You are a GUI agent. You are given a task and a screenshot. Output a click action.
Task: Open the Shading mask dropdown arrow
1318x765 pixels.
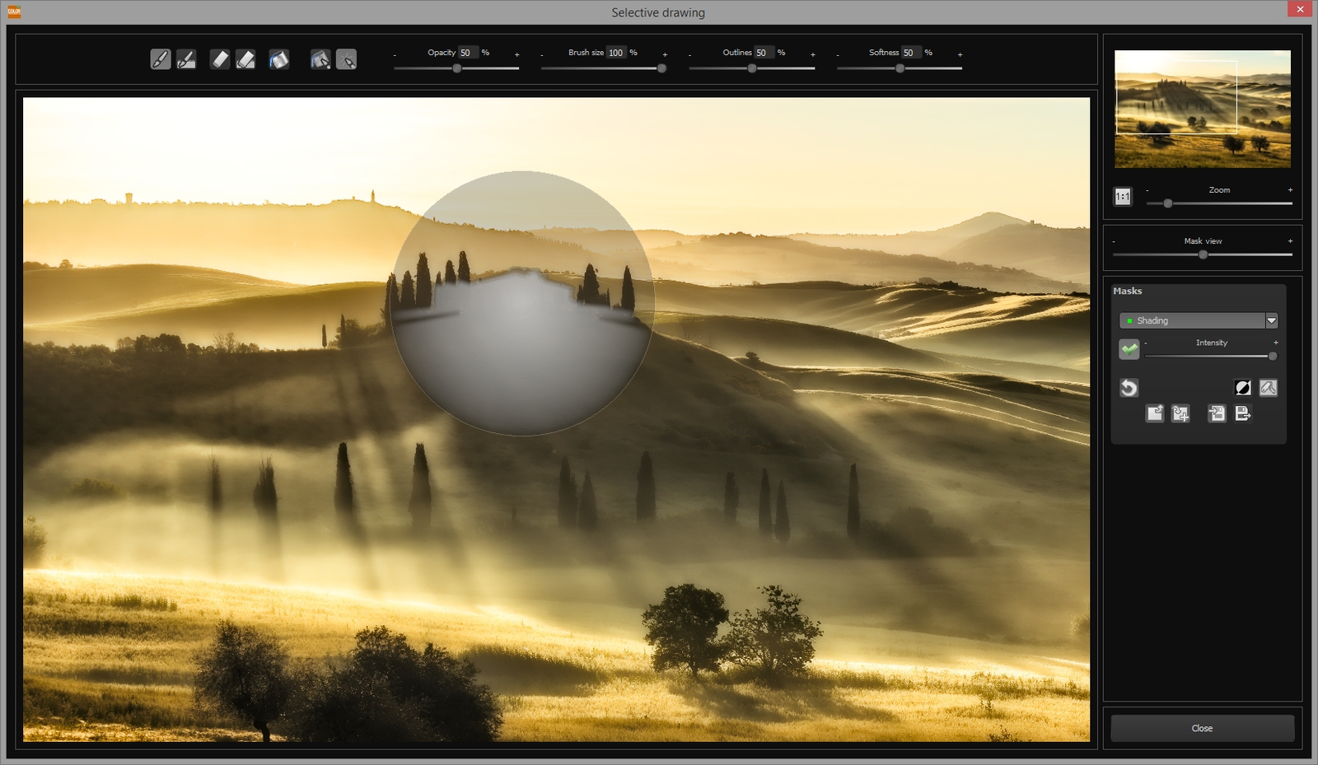(1272, 320)
